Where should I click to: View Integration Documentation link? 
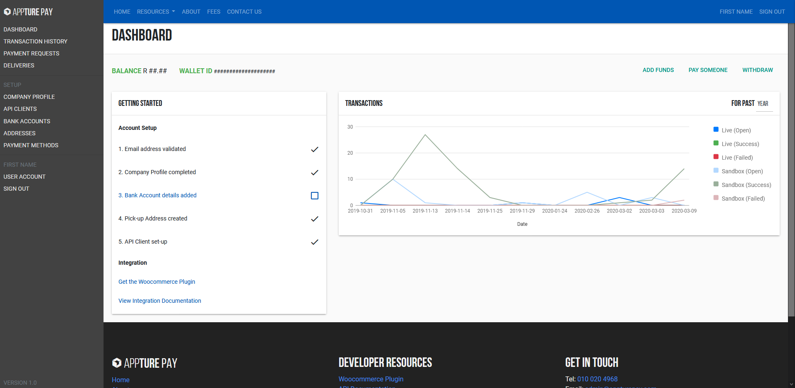coord(160,301)
